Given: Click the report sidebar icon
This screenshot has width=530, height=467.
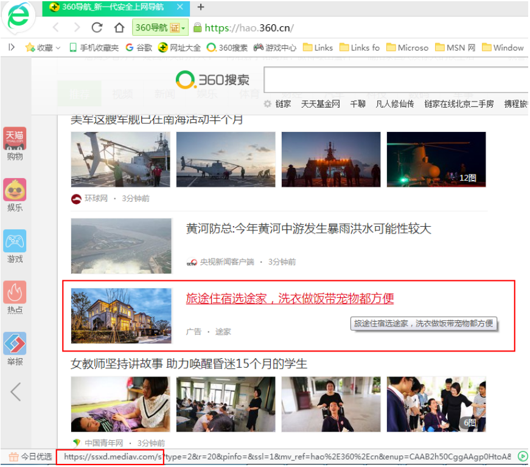Looking at the screenshot, I should (x=15, y=344).
